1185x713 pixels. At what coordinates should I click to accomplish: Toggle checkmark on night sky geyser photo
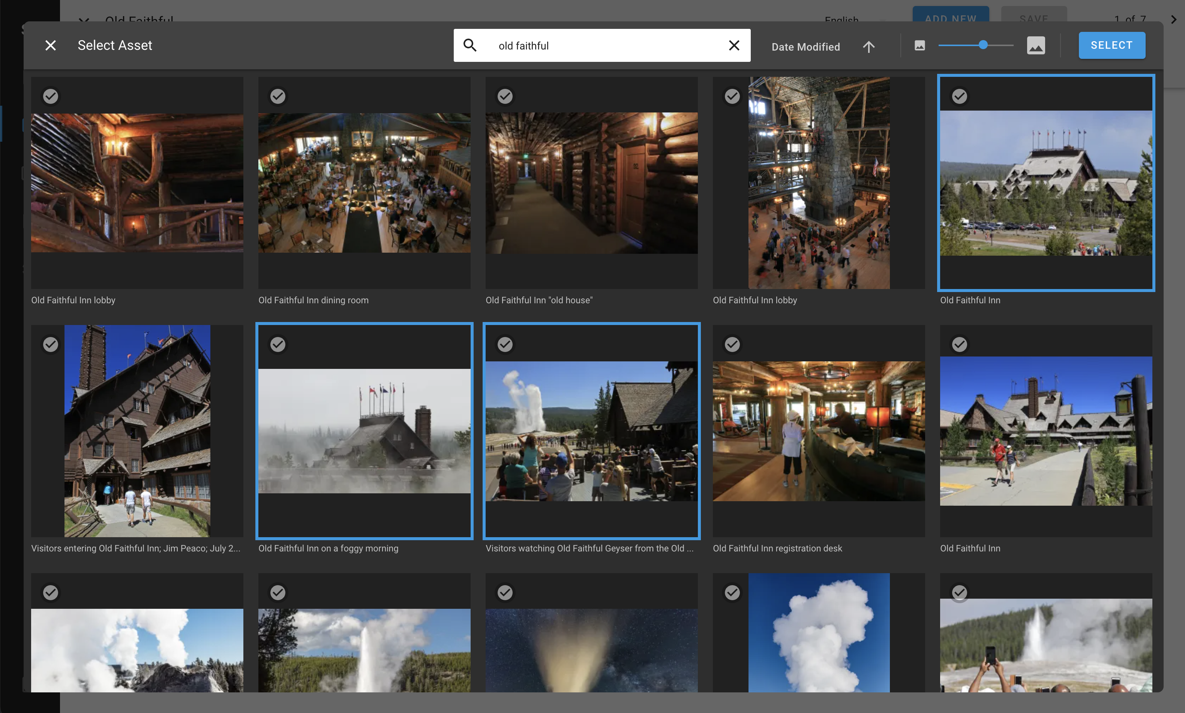tap(505, 592)
